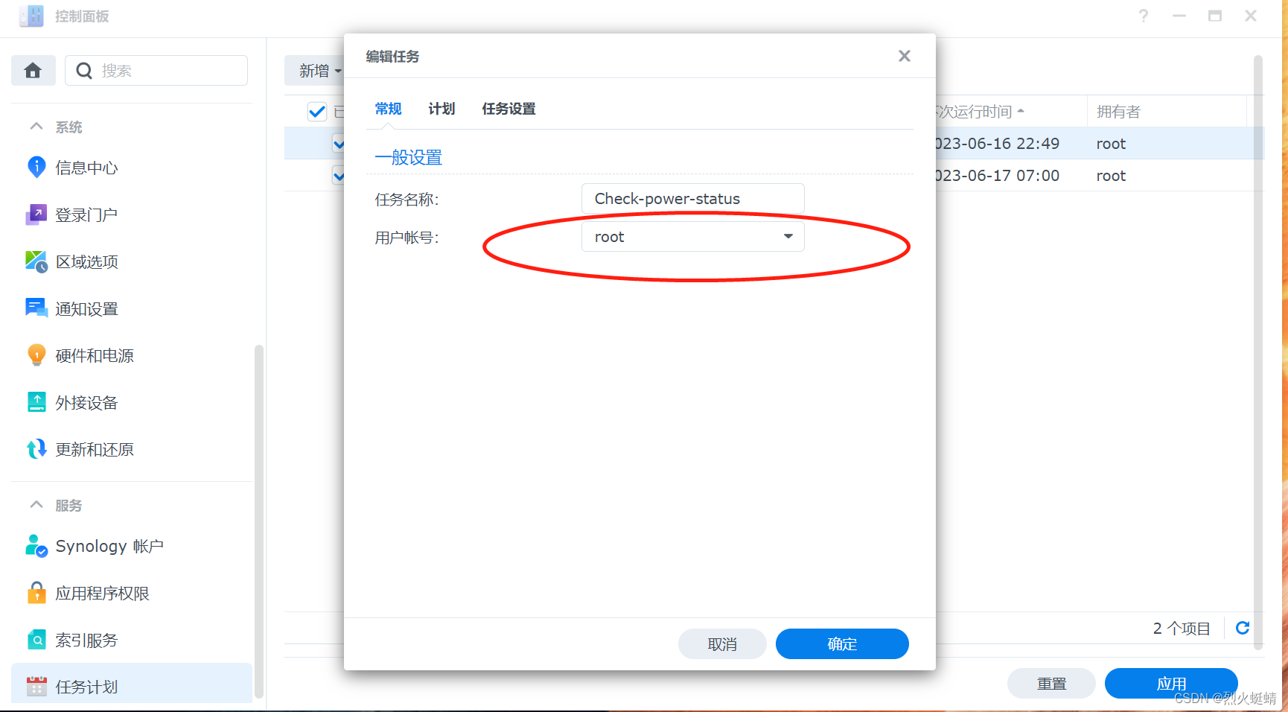Screen dimensions: 1288x712
Task: Click the 22:49 run time cell
Action: (x=997, y=143)
